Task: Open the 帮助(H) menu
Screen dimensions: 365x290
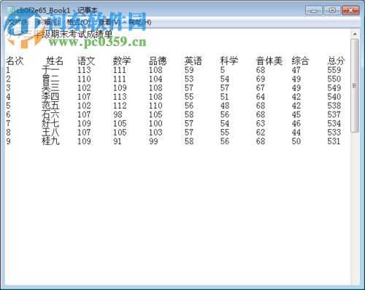Action: pyautogui.click(x=139, y=23)
